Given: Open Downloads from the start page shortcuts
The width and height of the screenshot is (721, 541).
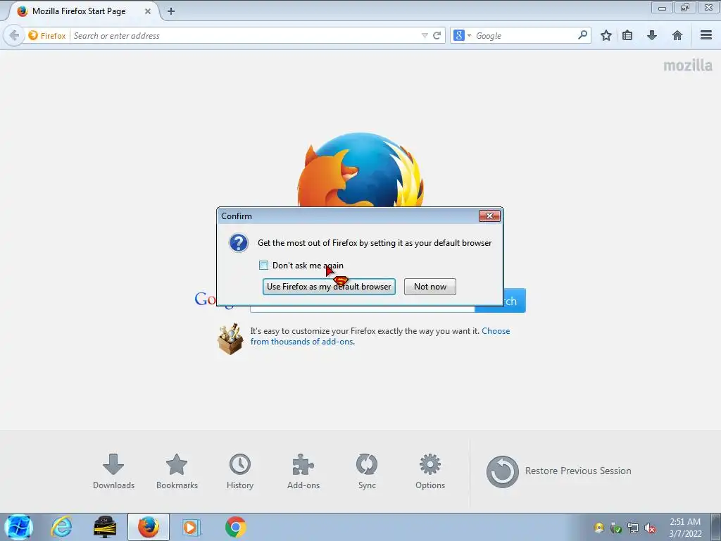Looking at the screenshot, I should point(113,471).
